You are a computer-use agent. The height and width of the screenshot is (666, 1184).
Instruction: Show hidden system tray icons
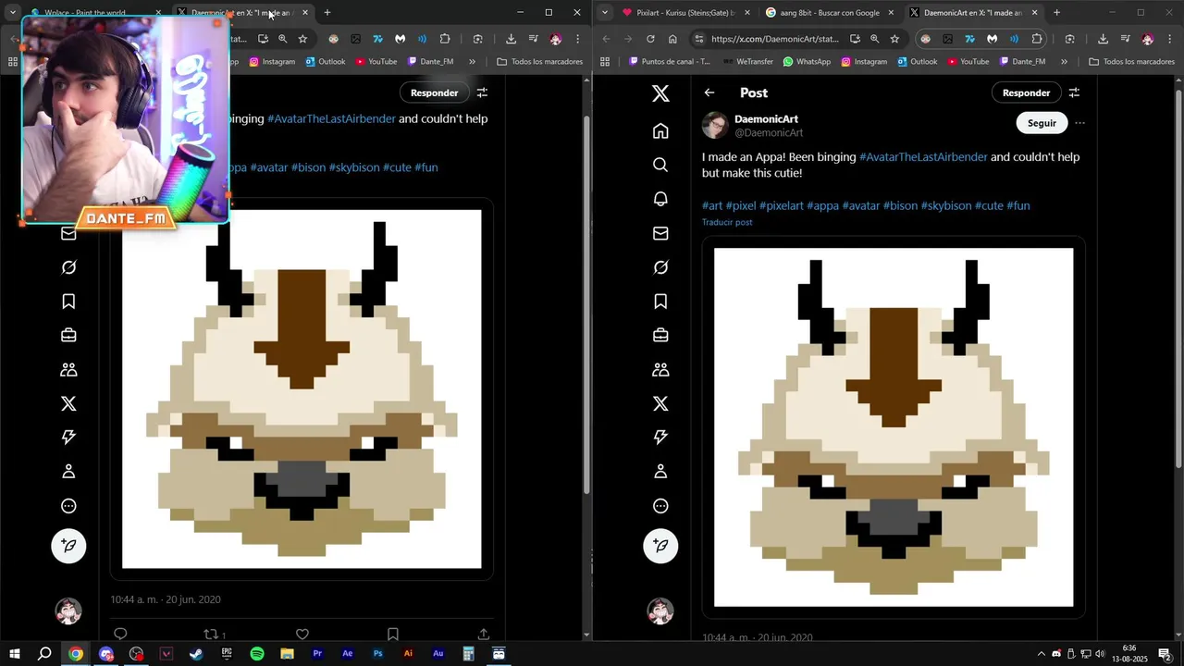(1041, 654)
